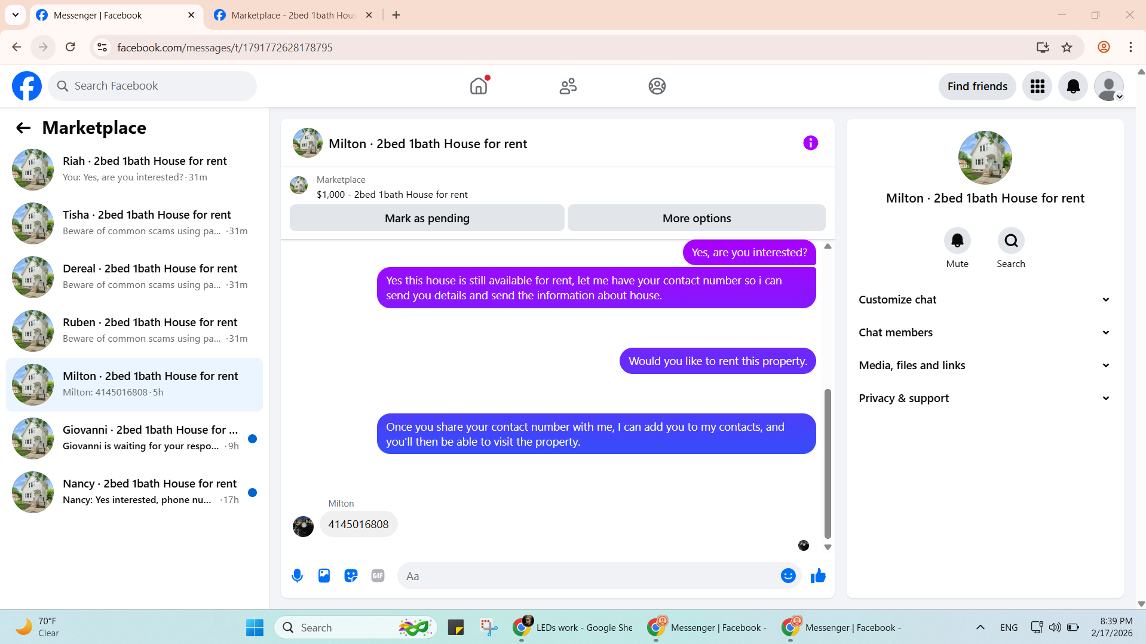The height and width of the screenshot is (644, 1146).
Task: Click the Home feed icon
Action: (479, 86)
